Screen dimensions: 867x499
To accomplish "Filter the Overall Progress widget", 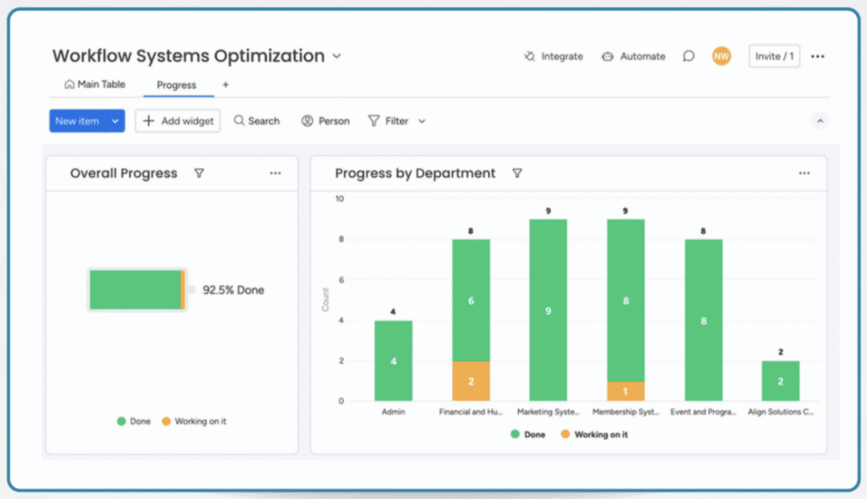I will [199, 173].
